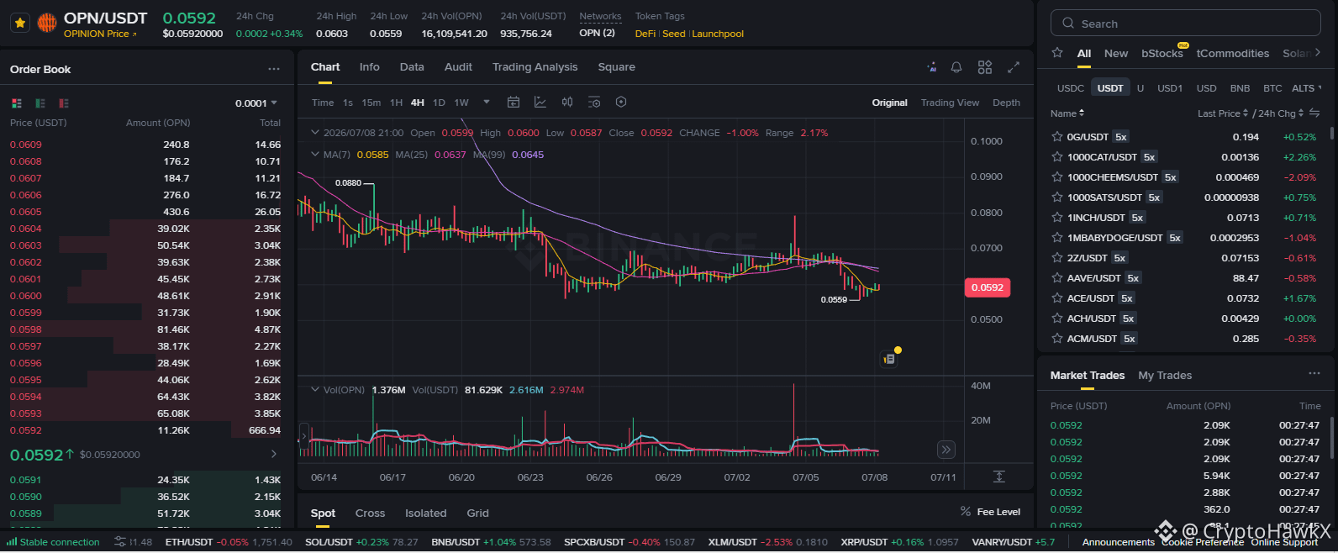Switch Last Price and 24h Chg columns

1314,113
